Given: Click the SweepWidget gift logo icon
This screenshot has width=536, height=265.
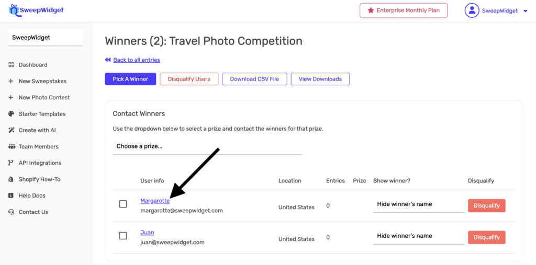Looking at the screenshot, I should point(14,10).
